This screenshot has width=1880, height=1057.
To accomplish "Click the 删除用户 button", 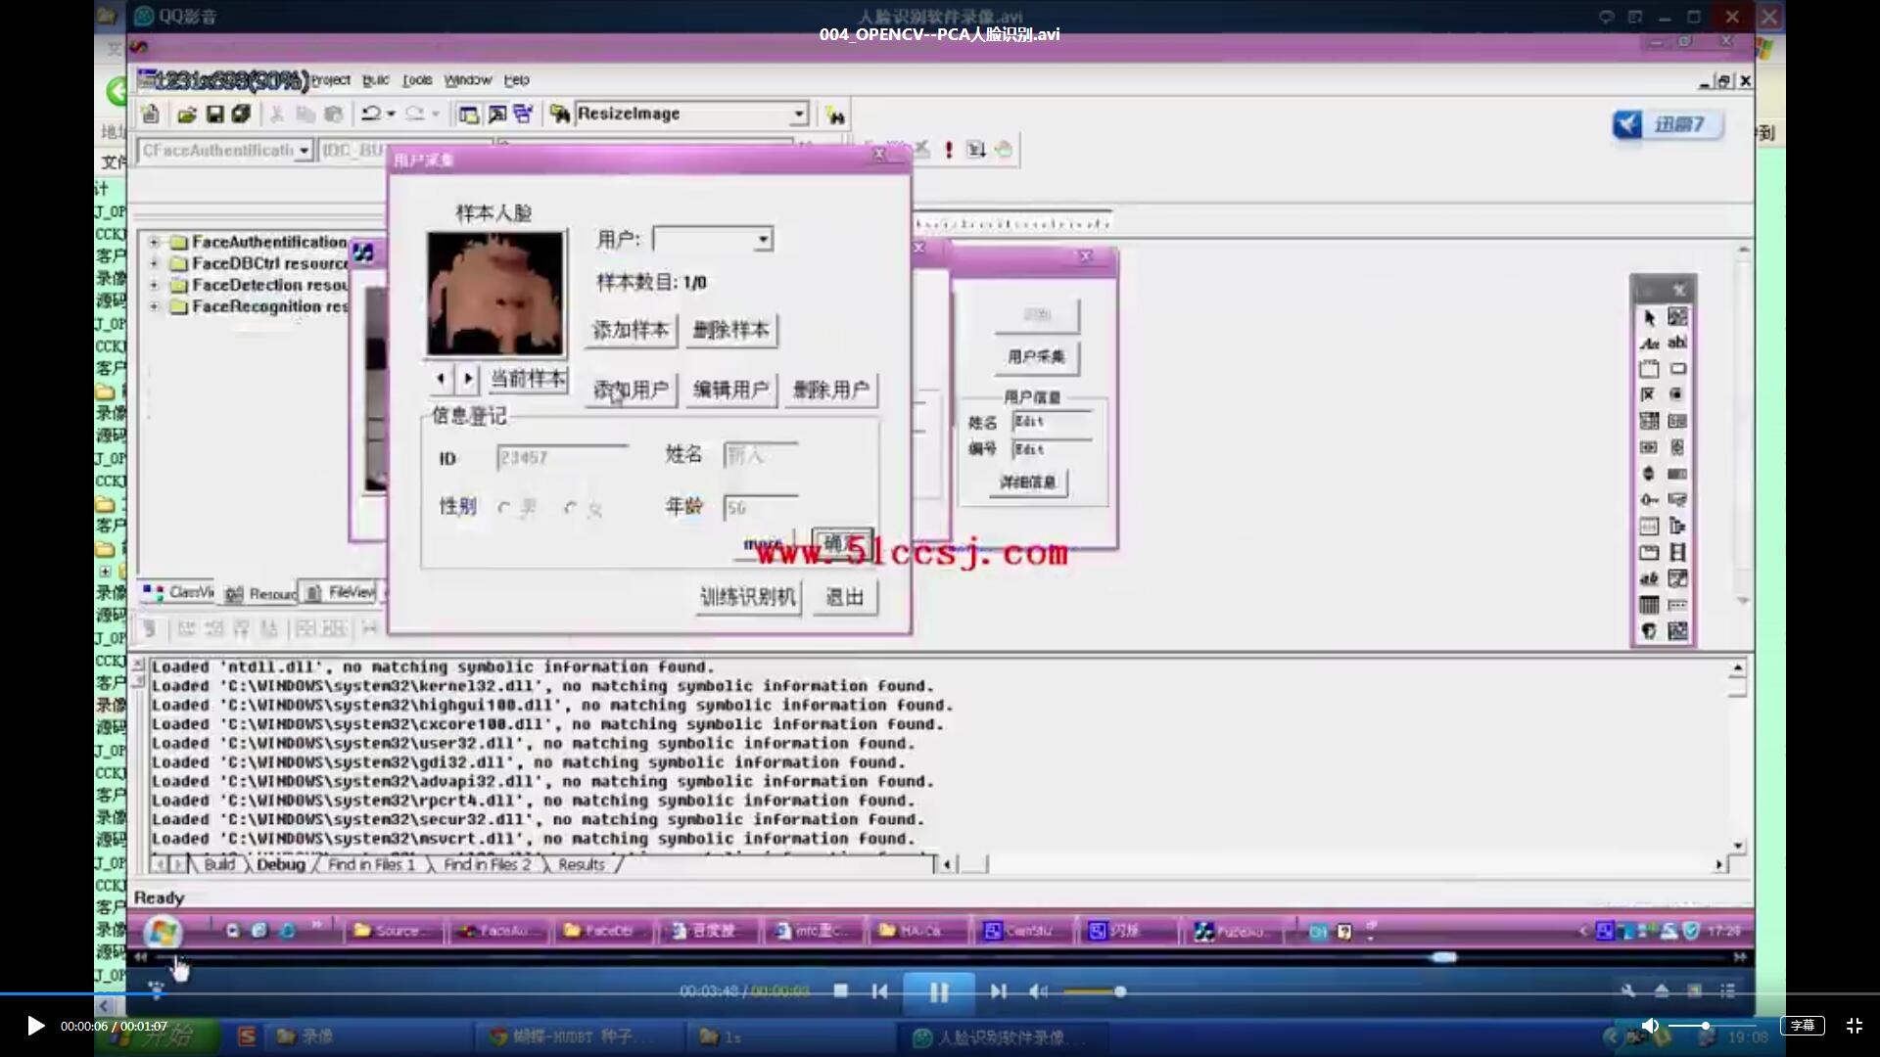I will coord(831,391).
